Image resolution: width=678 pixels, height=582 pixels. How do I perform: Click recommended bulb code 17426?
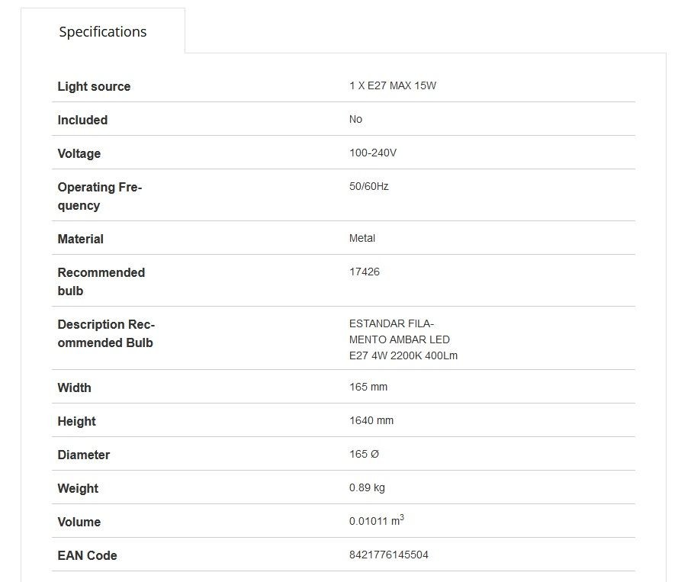click(364, 272)
